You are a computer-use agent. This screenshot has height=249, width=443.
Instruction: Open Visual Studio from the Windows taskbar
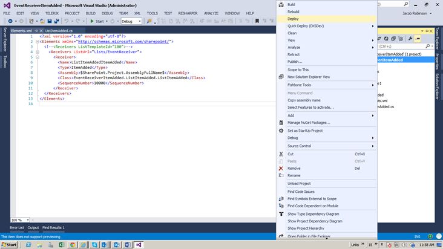click(x=139, y=245)
